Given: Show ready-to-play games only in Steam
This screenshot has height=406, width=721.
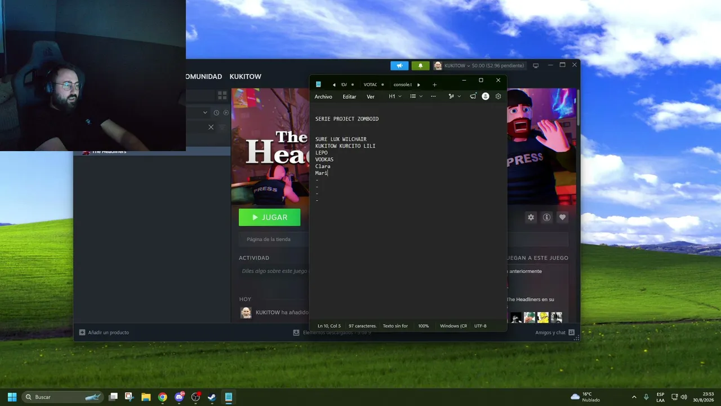Looking at the screenshot, I should tap(226, 113).
